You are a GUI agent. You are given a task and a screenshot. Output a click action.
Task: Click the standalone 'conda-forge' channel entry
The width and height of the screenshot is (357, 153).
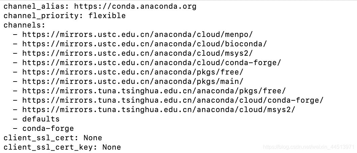coord(48,128)
